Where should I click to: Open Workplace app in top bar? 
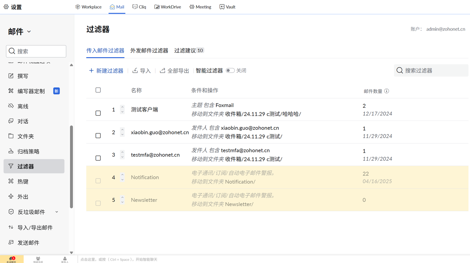(x=88, y=7)
